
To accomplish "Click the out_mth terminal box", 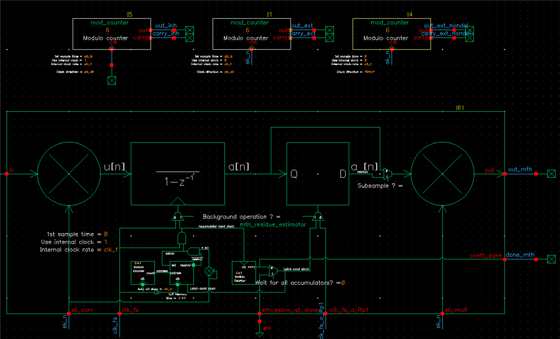I will pyautogui.click(x=550, y=174).
